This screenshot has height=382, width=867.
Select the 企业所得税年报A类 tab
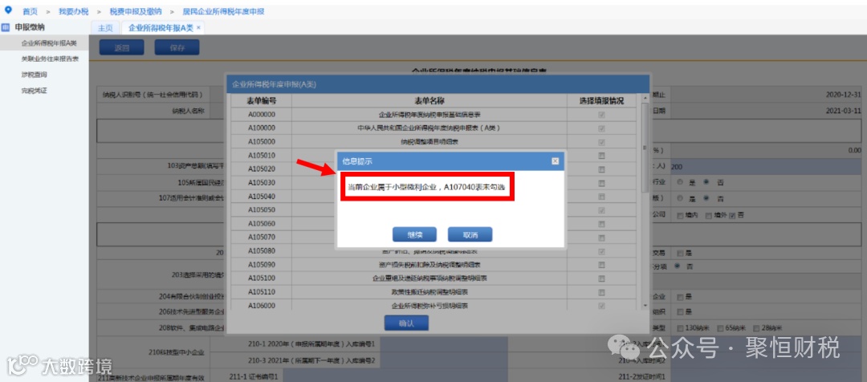click(x=161, y=27)
